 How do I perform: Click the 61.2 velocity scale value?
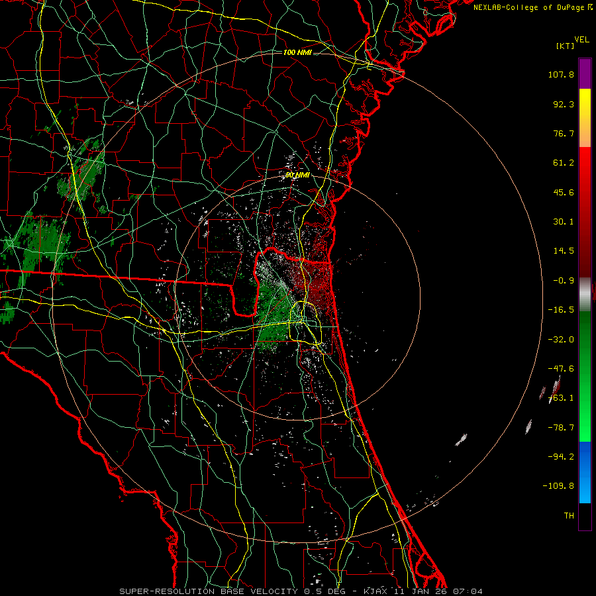pyautogui.click(x=564, y=163)
